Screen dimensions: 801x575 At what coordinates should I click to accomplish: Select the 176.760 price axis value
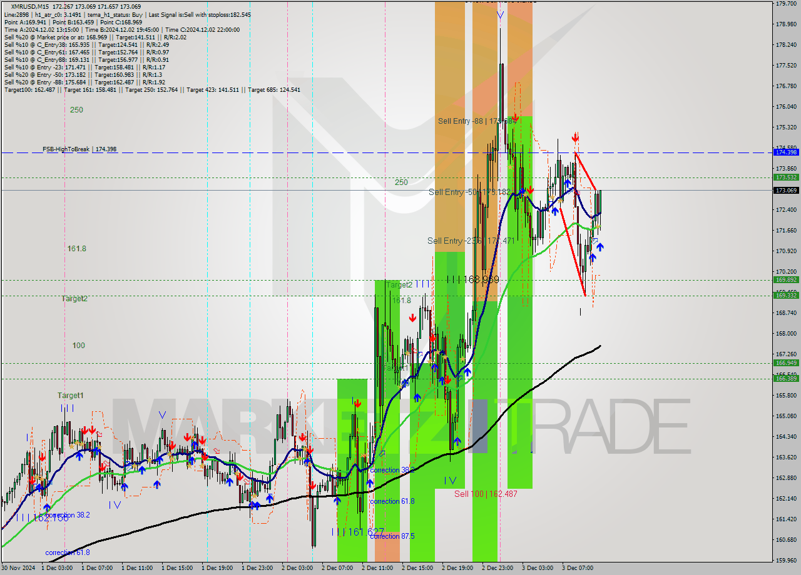click(x=786, y=86)
